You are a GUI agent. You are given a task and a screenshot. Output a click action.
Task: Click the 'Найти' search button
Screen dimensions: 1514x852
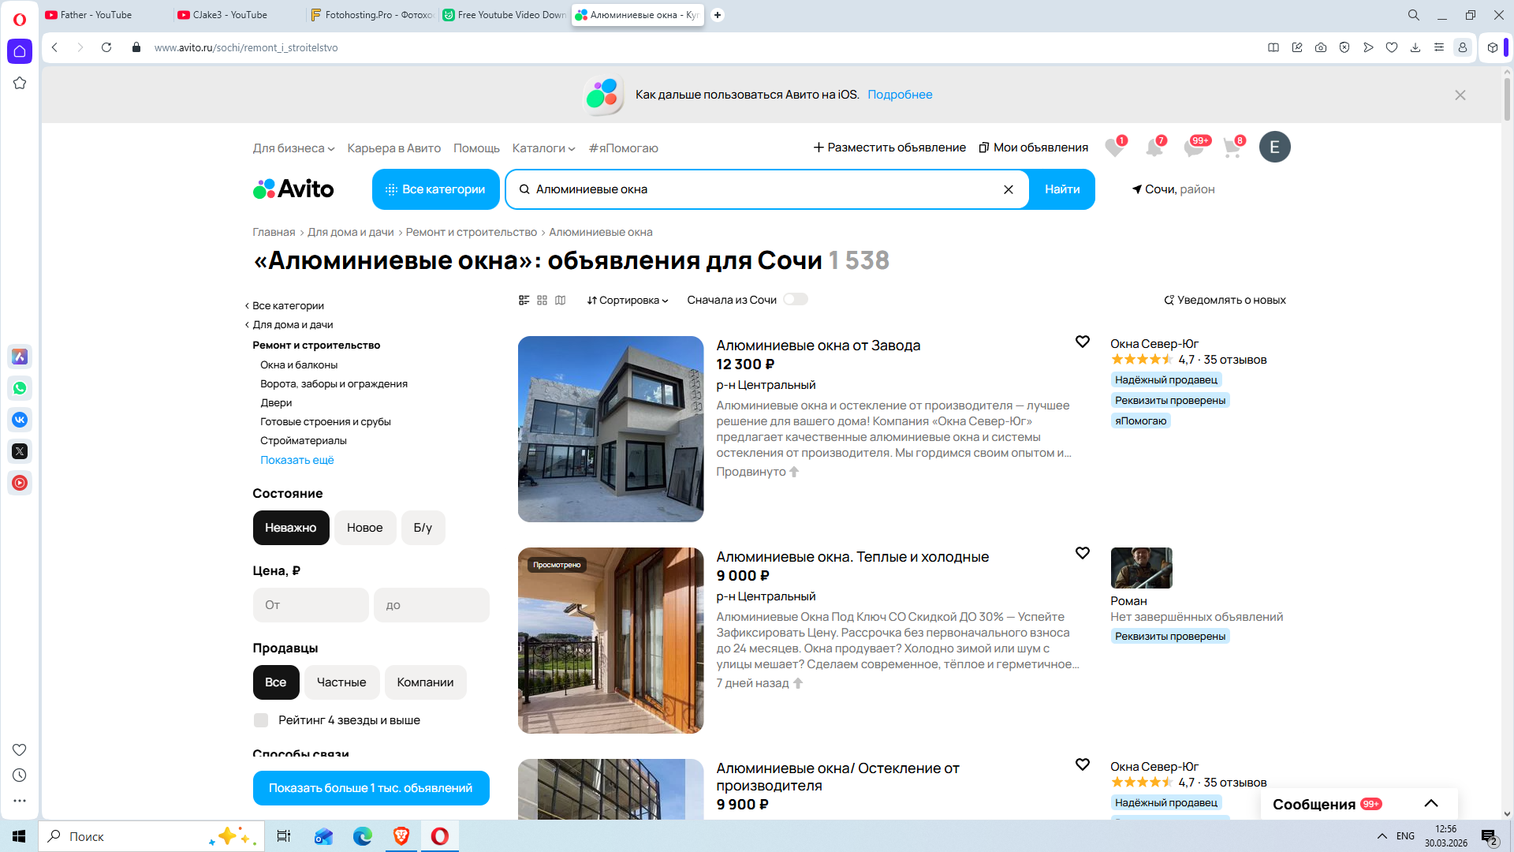point(1062,189)
